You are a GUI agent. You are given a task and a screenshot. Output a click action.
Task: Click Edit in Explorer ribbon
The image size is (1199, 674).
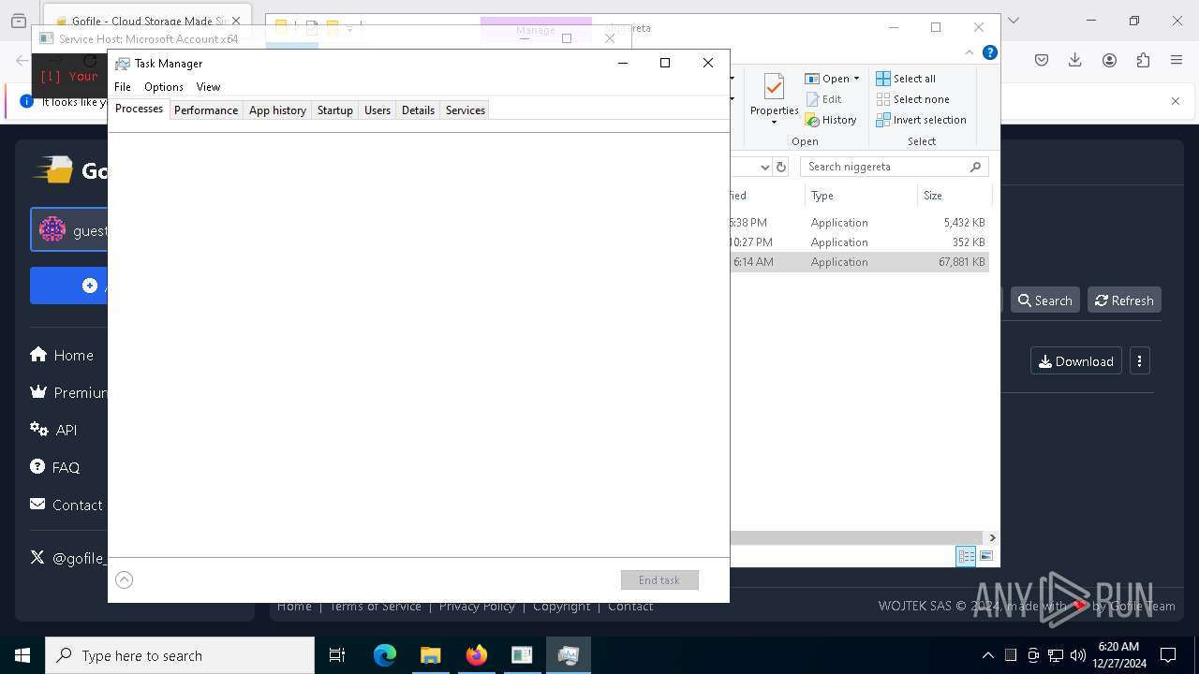click(823, 99)
